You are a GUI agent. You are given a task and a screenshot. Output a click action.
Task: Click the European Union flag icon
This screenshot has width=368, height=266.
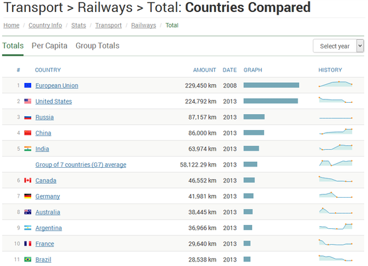click(x=28, y=85)
